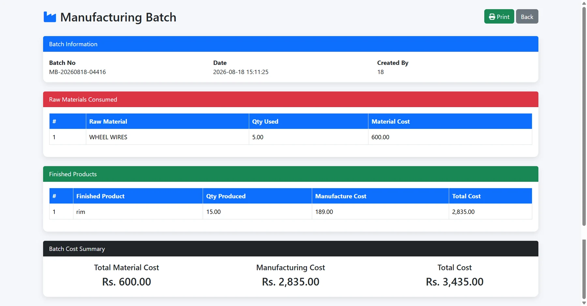Viewport: 587px width, 306px height.
Task: Click the Manufacturing Batch page title
Action: point(118,17)
